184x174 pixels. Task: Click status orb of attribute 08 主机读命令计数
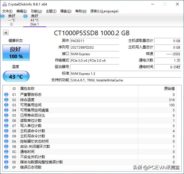point(6,131)
